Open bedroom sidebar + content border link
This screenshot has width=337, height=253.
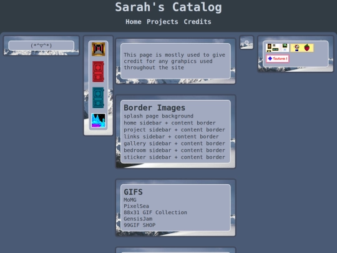(174, 151)
